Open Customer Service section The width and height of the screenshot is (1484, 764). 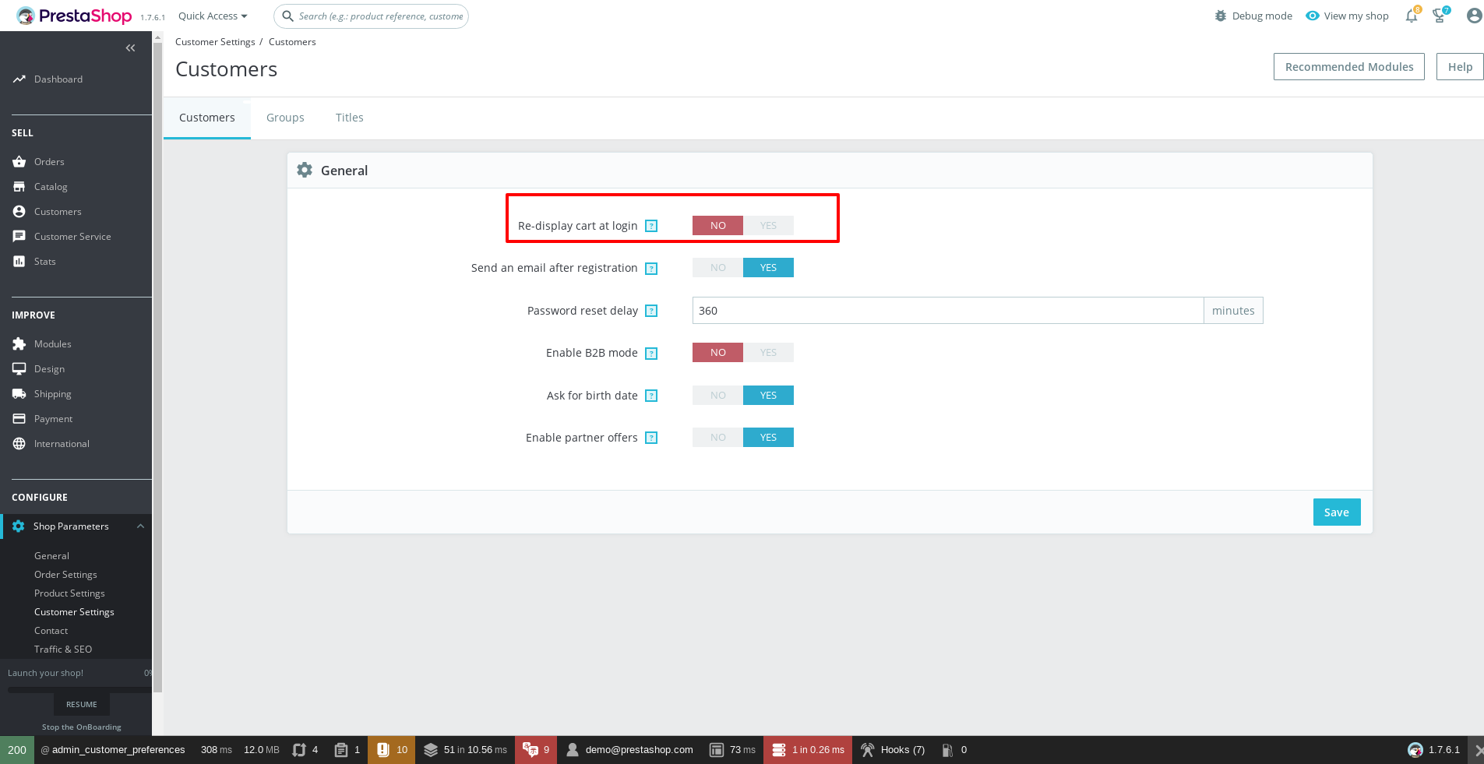[x=72, y=237]
